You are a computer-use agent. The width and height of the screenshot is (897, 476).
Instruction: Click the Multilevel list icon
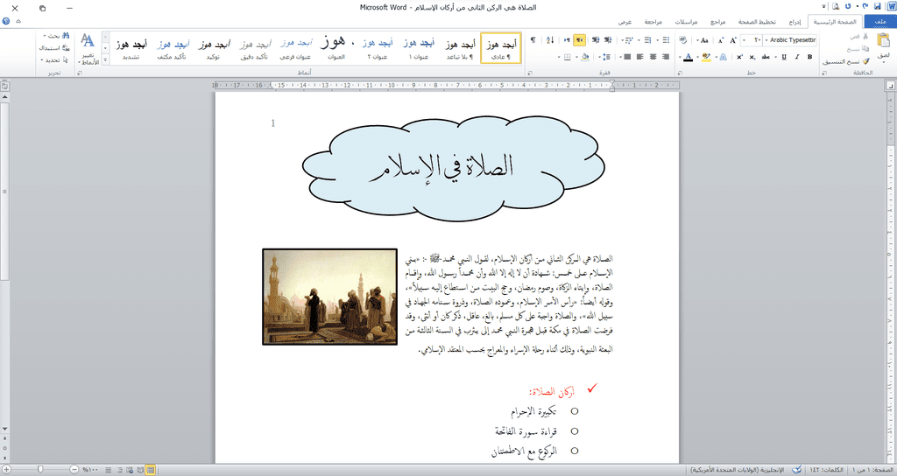pos(629,40)
